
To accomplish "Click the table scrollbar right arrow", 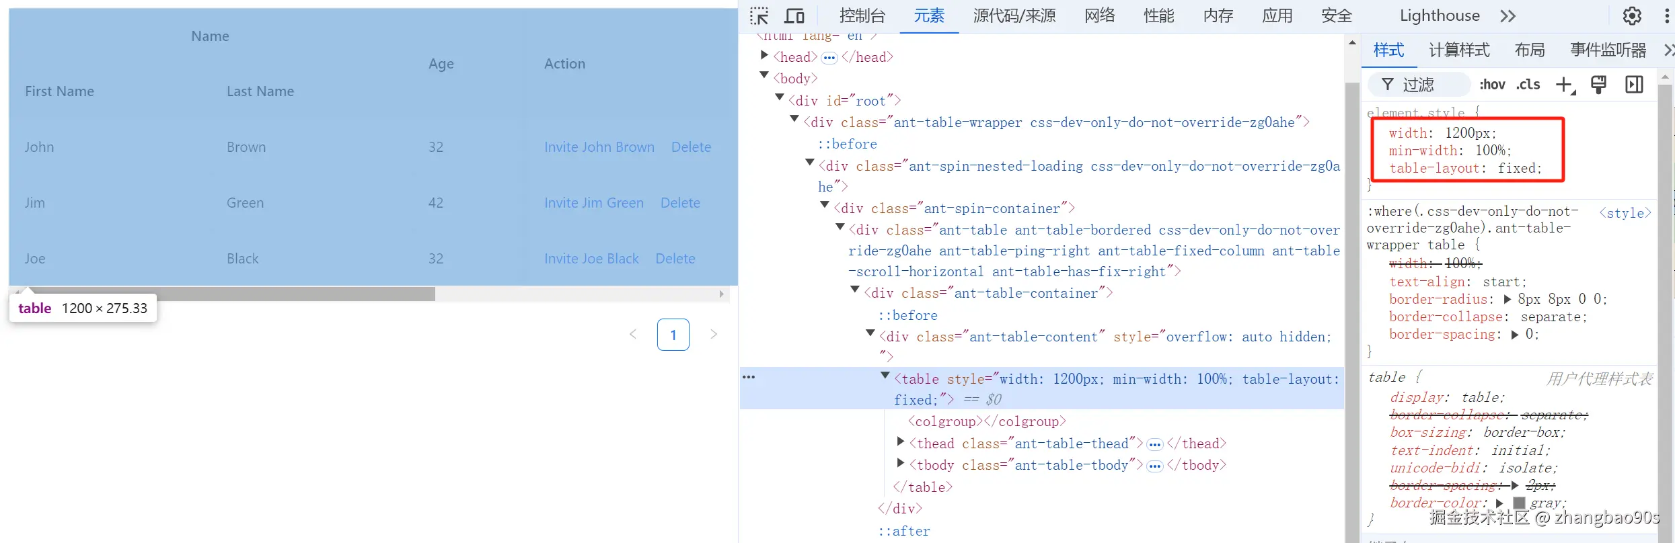I will [x=721, y=294].
